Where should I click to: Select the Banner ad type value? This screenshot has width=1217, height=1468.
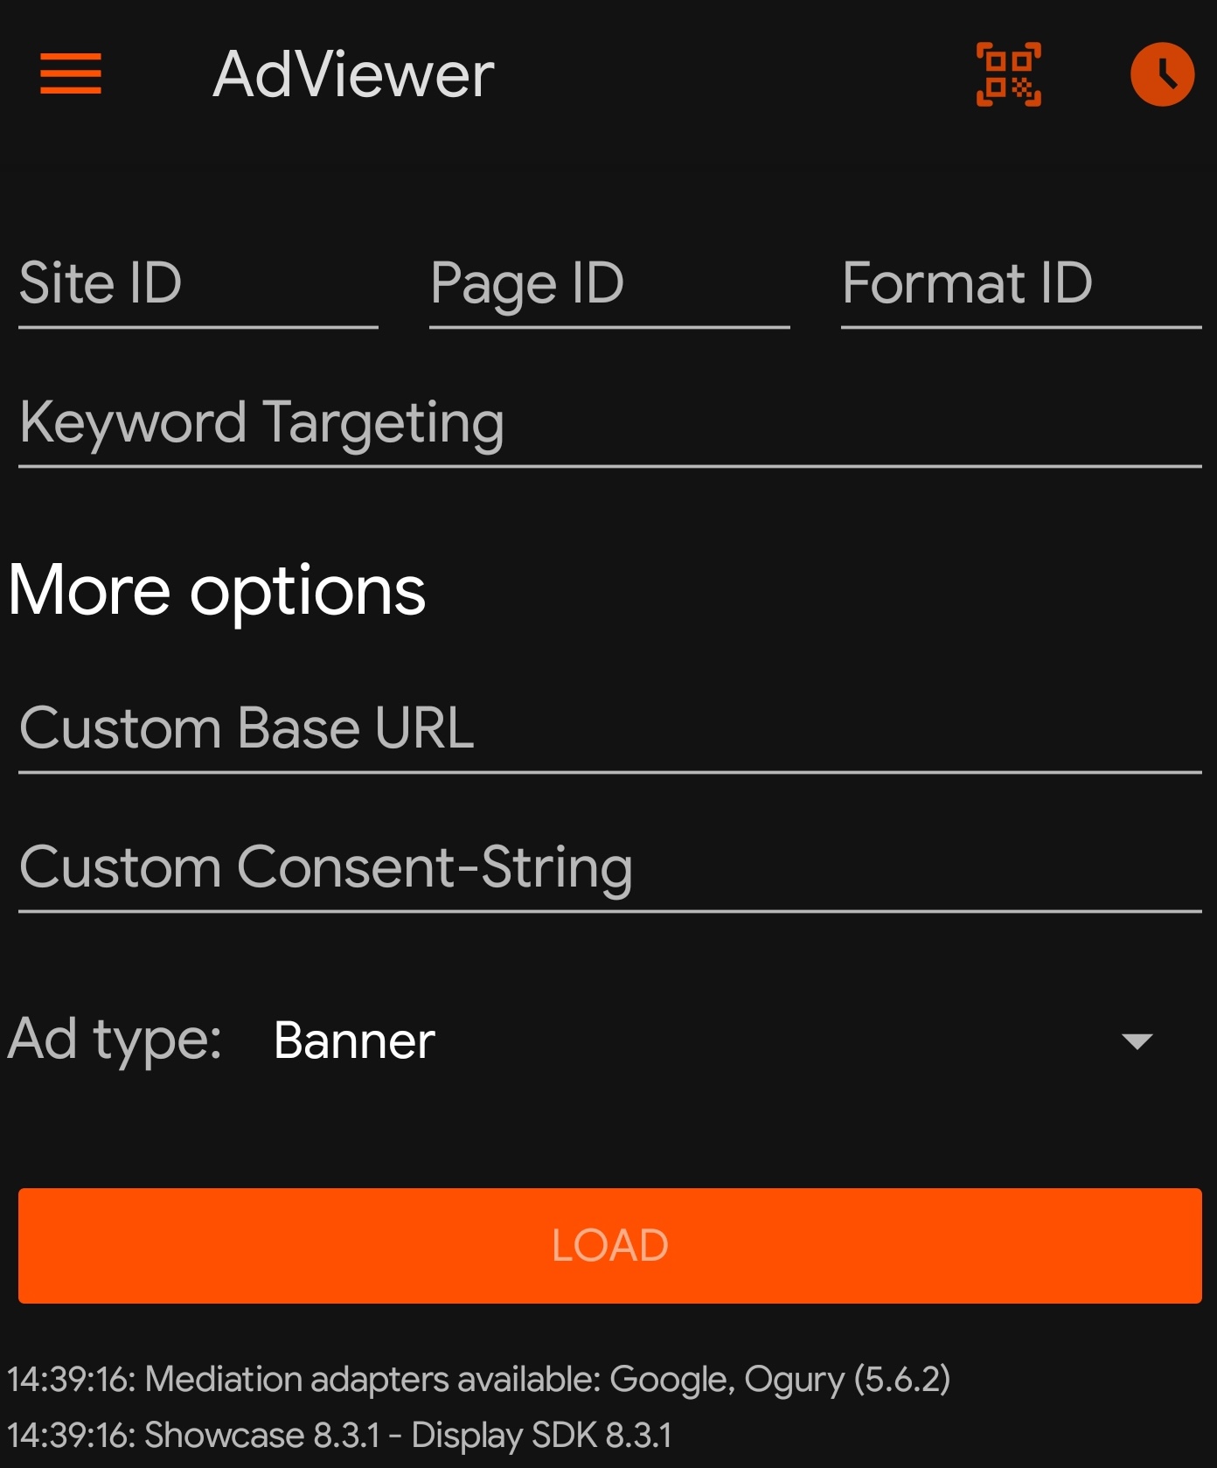354,1040
